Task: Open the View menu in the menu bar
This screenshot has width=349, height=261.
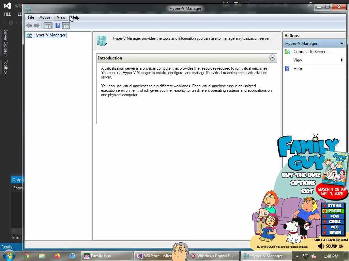Action: click(x=61, y=17)
